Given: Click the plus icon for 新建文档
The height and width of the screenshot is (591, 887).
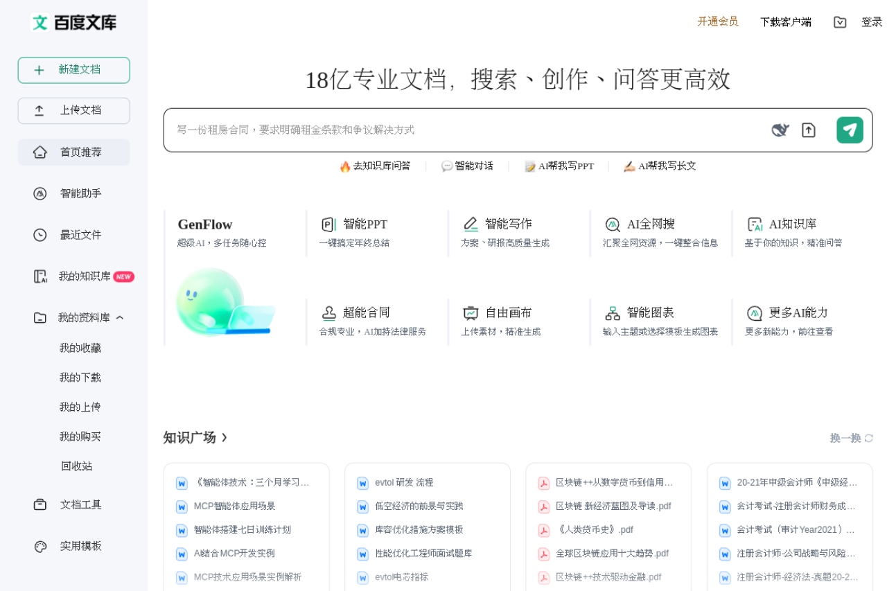Looking at the screenshot, I should tap(39, 70).
